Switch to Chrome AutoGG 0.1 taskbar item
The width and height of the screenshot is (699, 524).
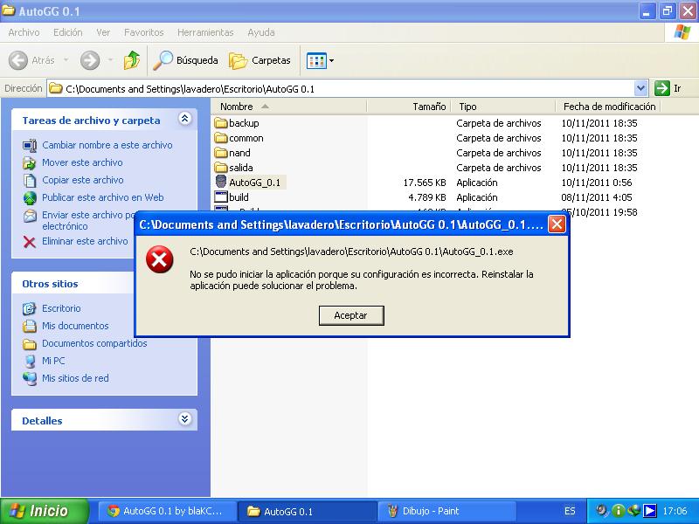tap(166, 511)
